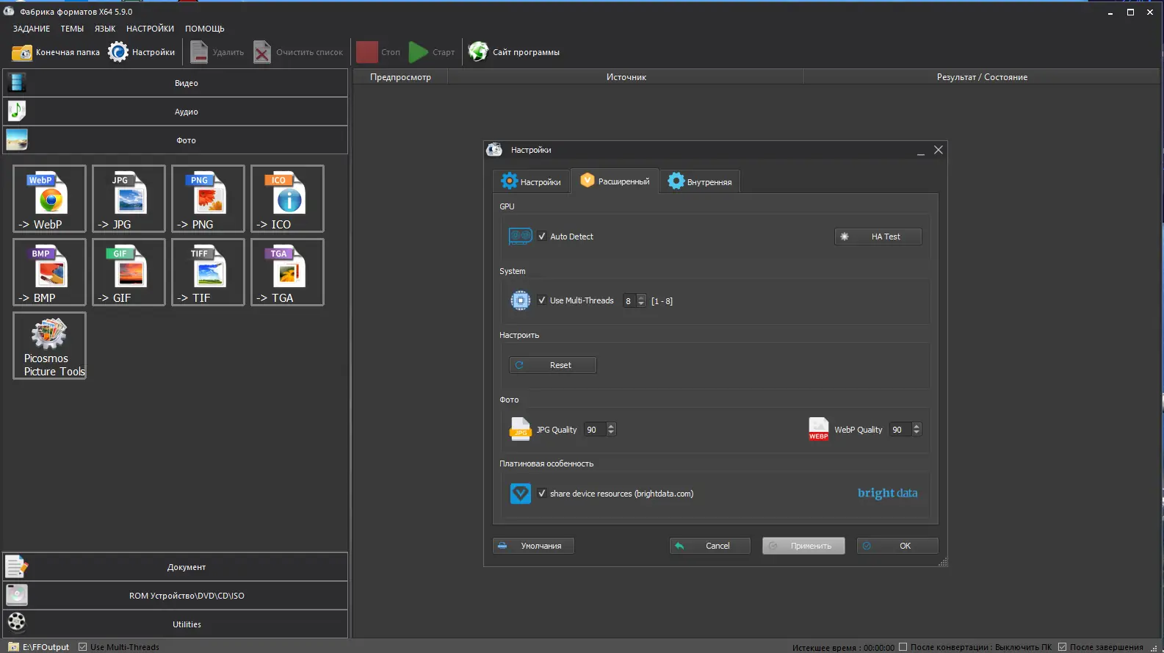Expand the Аудио category panel

(176, 112)
